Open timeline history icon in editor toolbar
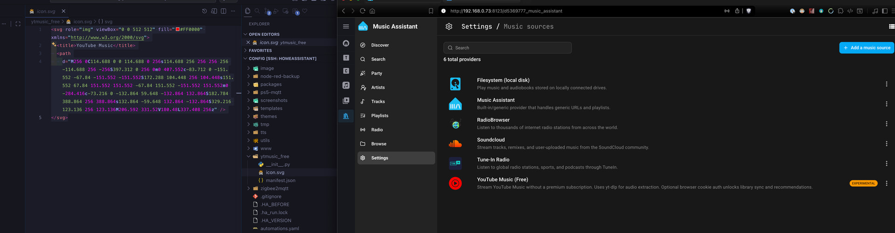Image resolution: width=895 pixels, height=233 pixels. (204, 11)
